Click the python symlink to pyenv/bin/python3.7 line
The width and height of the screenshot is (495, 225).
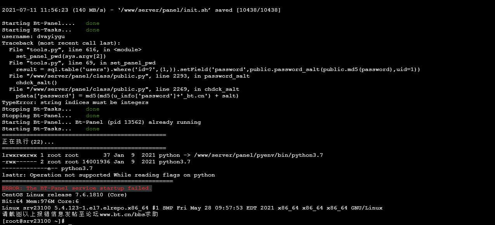(163, 155)
